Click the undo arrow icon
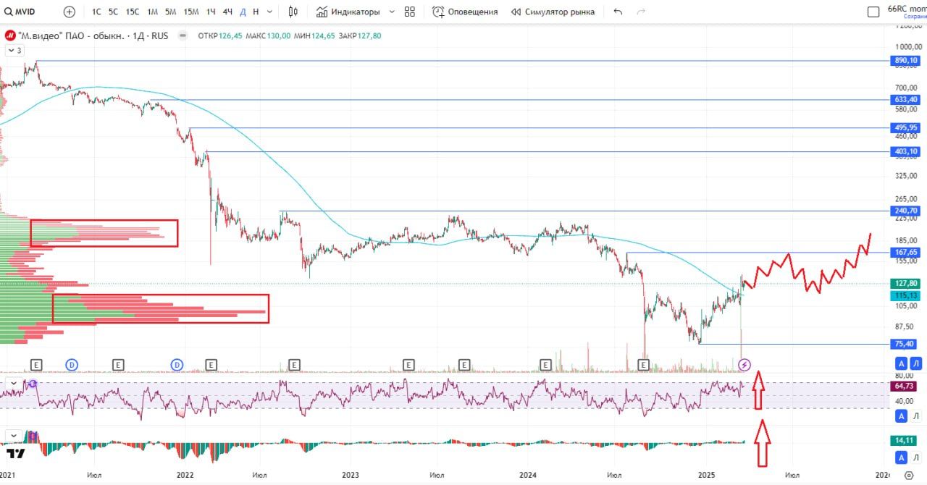 [618, 12]
